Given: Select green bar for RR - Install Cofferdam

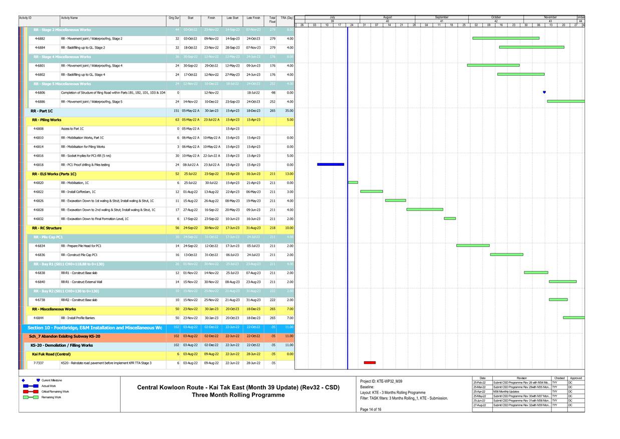Looking at the screenshot, I should pyautogui.click(x=371, y=191).
